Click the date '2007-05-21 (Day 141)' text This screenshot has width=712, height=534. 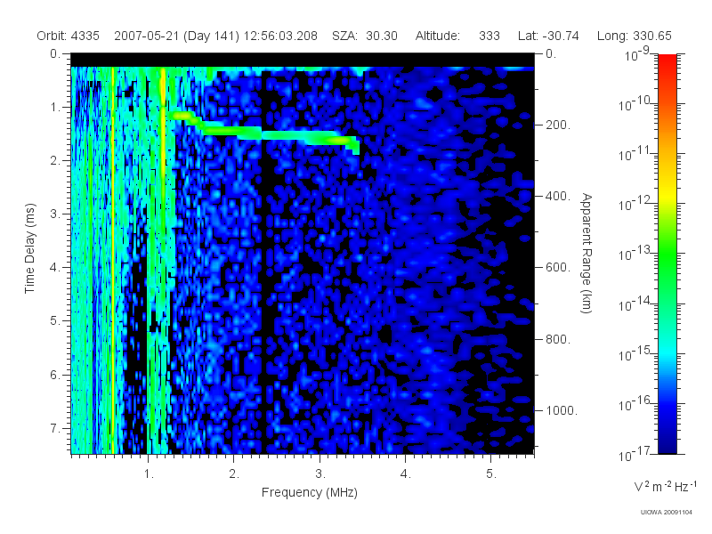click(176, 36)
